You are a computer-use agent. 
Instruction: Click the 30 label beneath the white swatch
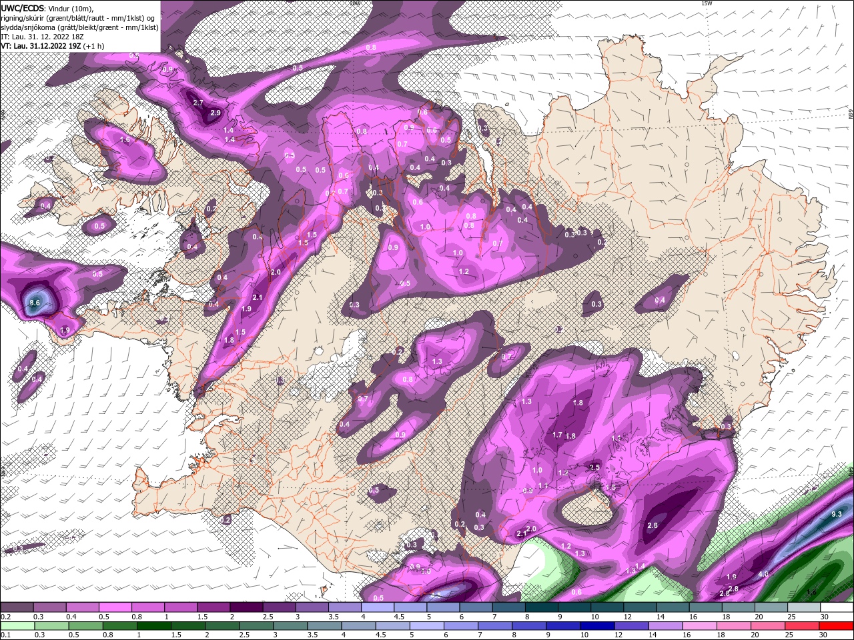pos(825,617)
